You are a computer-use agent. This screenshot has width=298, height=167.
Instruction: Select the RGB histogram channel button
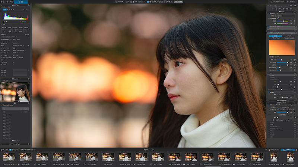point(4,10)
